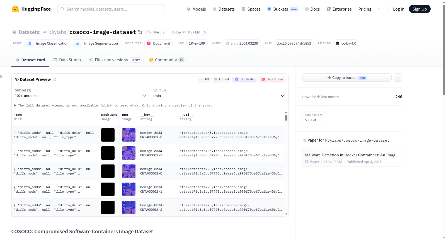The image size is (446, 240).
Task: Open the Log In page
Action: tap(399, 9)
